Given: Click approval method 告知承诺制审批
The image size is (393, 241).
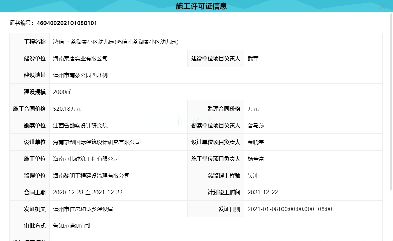Looking at the screenshot, I should pyautogui.click(x=72, y=226).
